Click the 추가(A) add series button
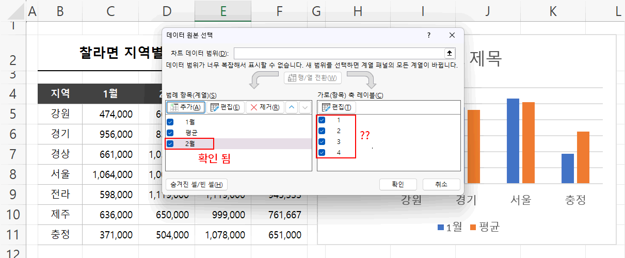Screen dimensions: 625x258 [186, 107]
